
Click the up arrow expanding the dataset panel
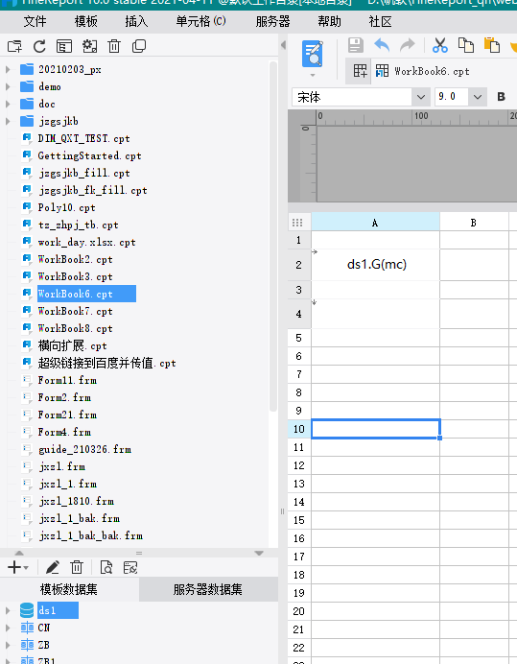[19, 553]
